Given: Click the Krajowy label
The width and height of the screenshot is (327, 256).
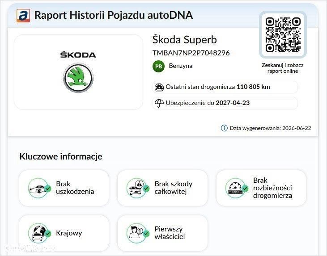Looking at the screenshot, I should [69, 233].
